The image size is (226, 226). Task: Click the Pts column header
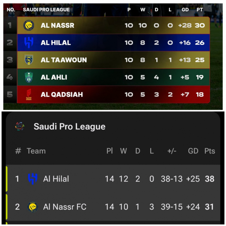click(209, 151)
